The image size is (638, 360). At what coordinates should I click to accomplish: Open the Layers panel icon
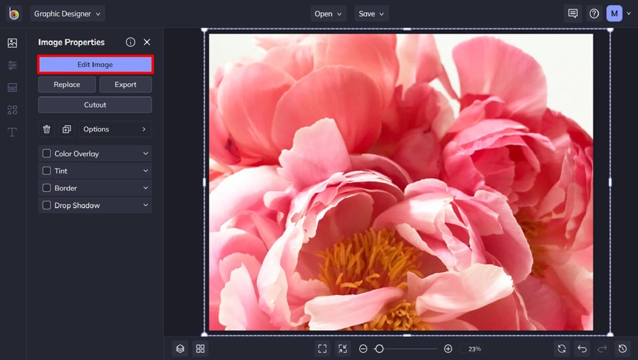pyautogui.click(x=180, y=349)
